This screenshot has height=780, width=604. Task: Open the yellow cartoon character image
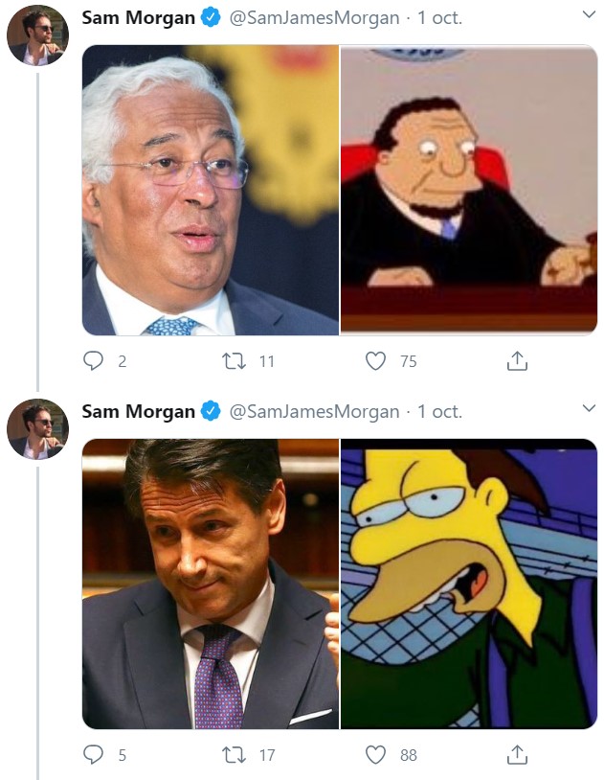[469, 583]
